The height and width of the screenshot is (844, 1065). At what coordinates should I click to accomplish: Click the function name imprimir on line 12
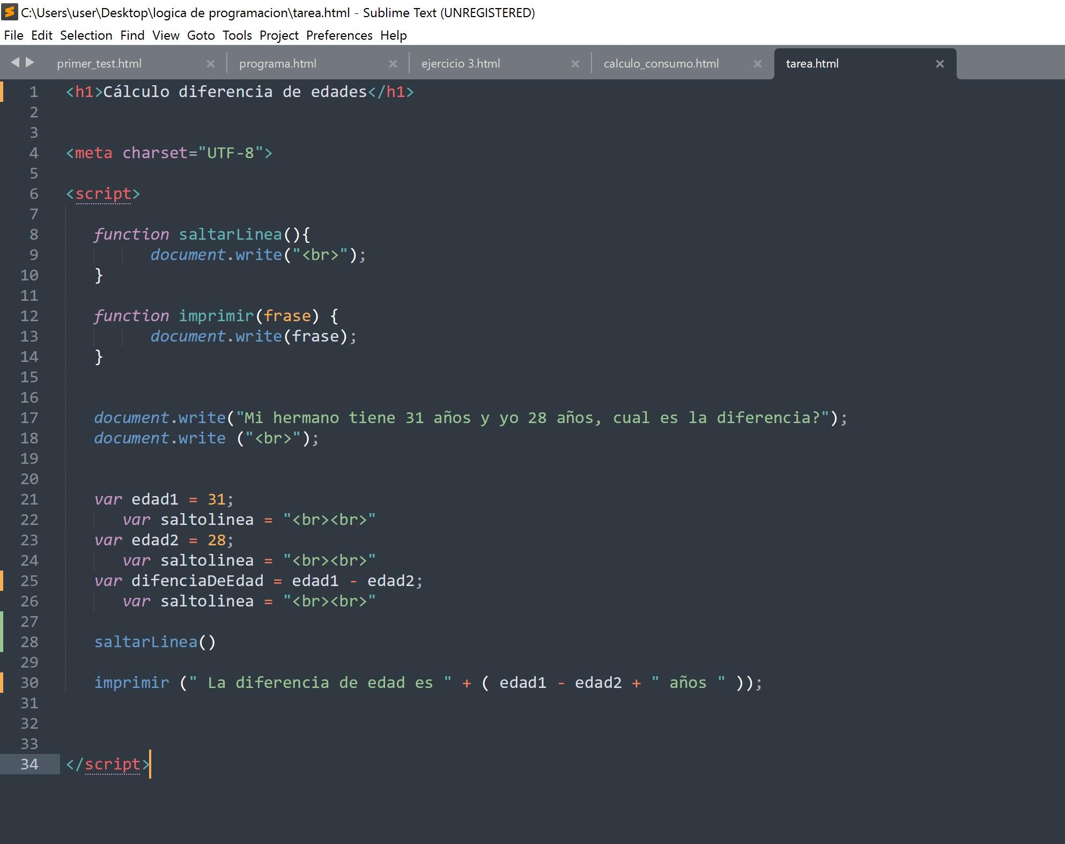(216, 316)
